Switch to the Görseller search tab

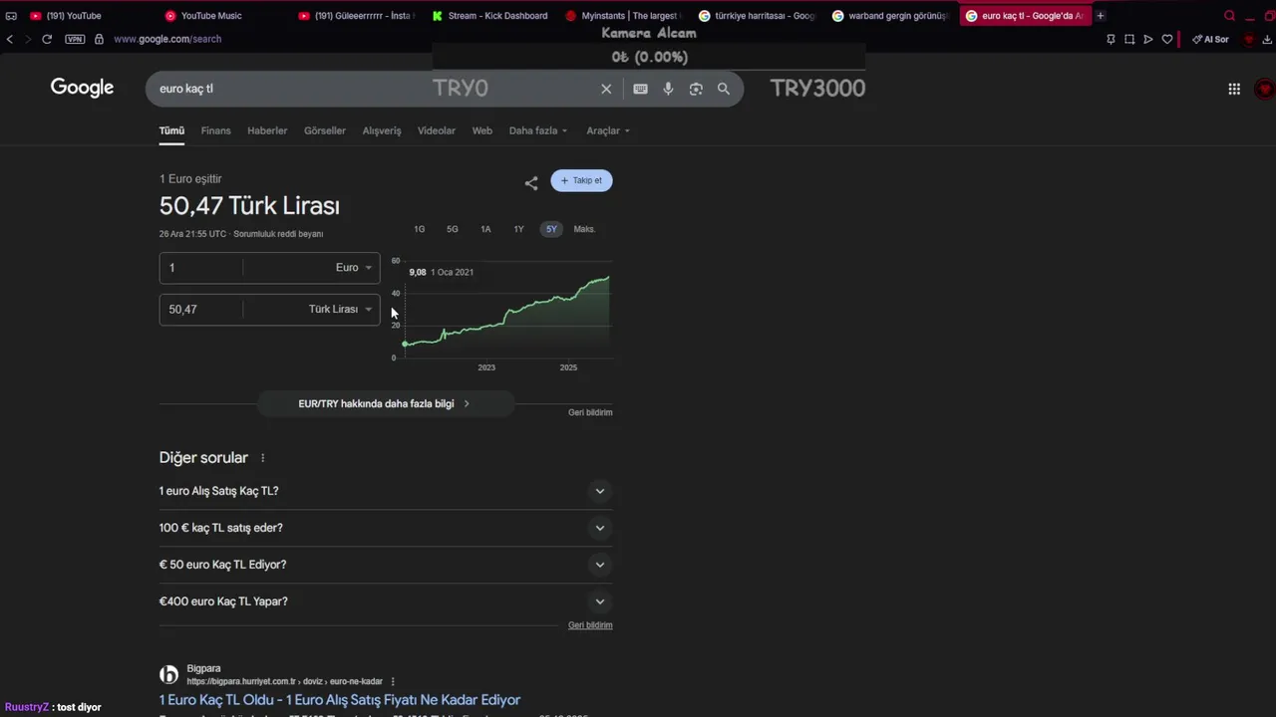tap(325, 130)
